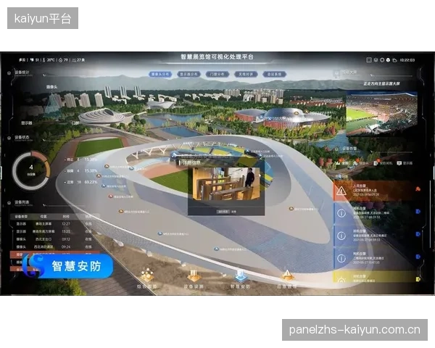Screen dimensions: 435x348
Task: Select the 西北消防通道 09:24 table row
Action: click(x=54, y=246)
